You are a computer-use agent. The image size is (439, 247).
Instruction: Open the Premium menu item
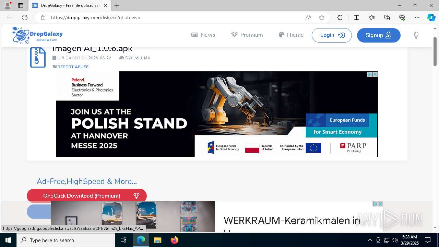[247, 35]
